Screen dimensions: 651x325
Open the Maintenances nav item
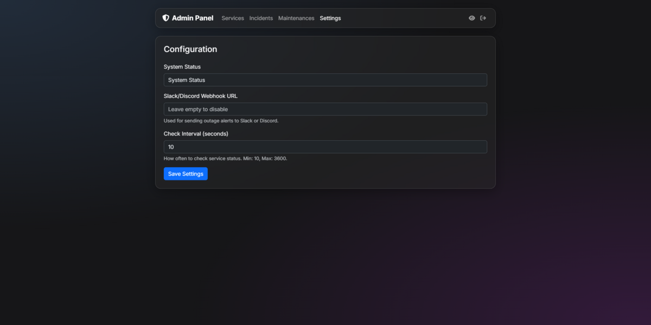click(x=296, y=18)
